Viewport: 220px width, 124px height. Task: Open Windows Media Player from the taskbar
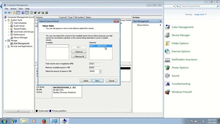pyautogui.click(x=34, y=121)
